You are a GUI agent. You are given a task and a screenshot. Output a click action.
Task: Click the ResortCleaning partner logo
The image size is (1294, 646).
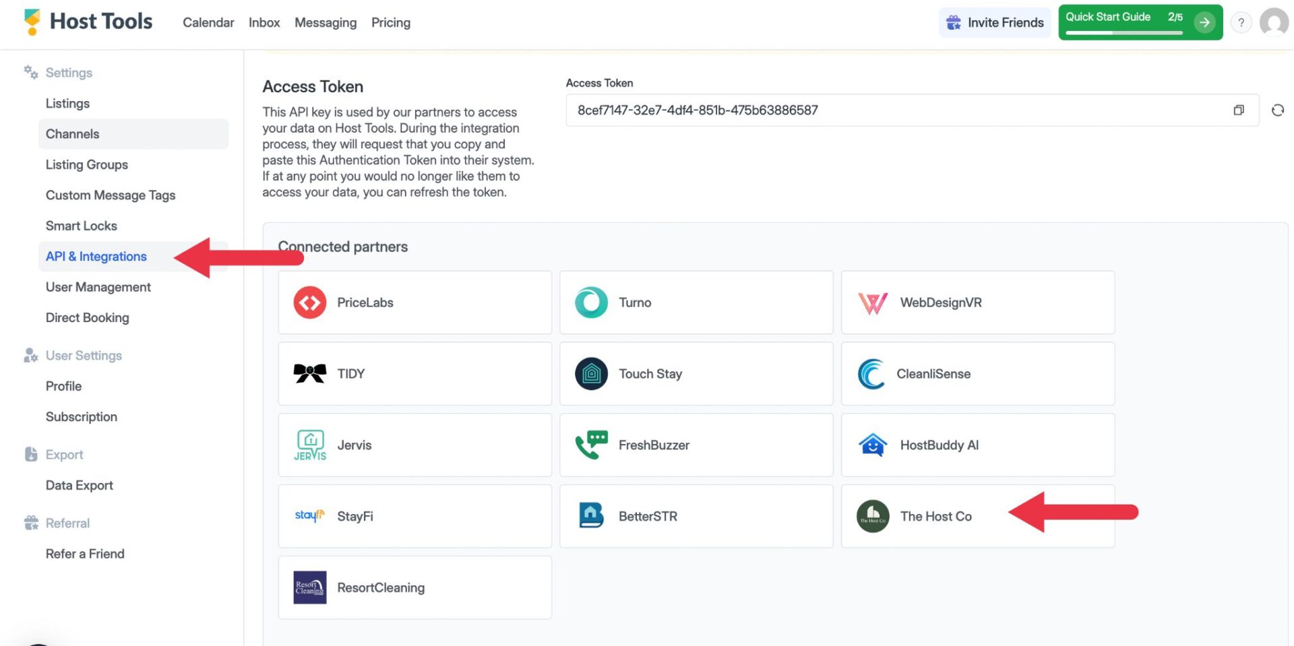pyautogui.click(x=309, y=587)
